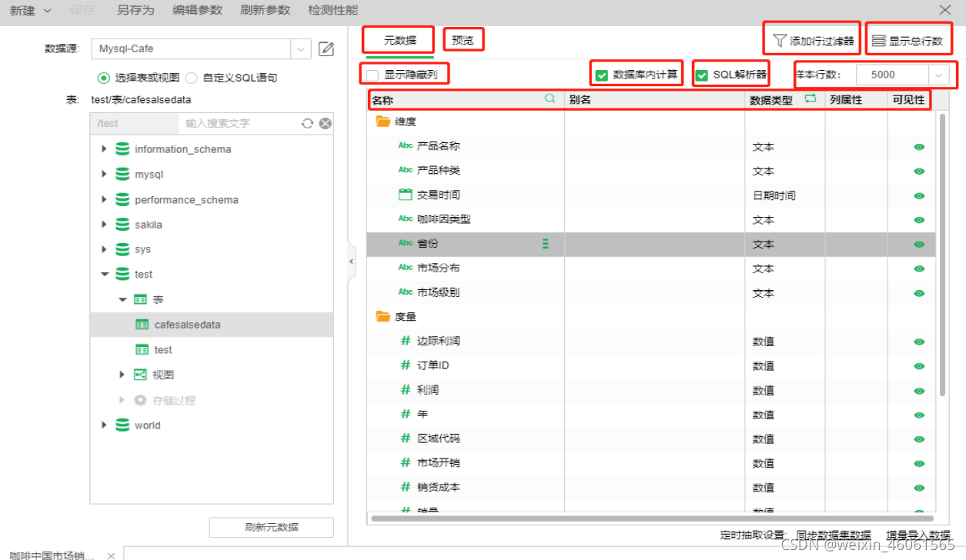The width and height of the screenshot is (966, 560).
Task: Click the green swap icon beside 数据类型
Action: pyautogui.click(x=810, y=98)
